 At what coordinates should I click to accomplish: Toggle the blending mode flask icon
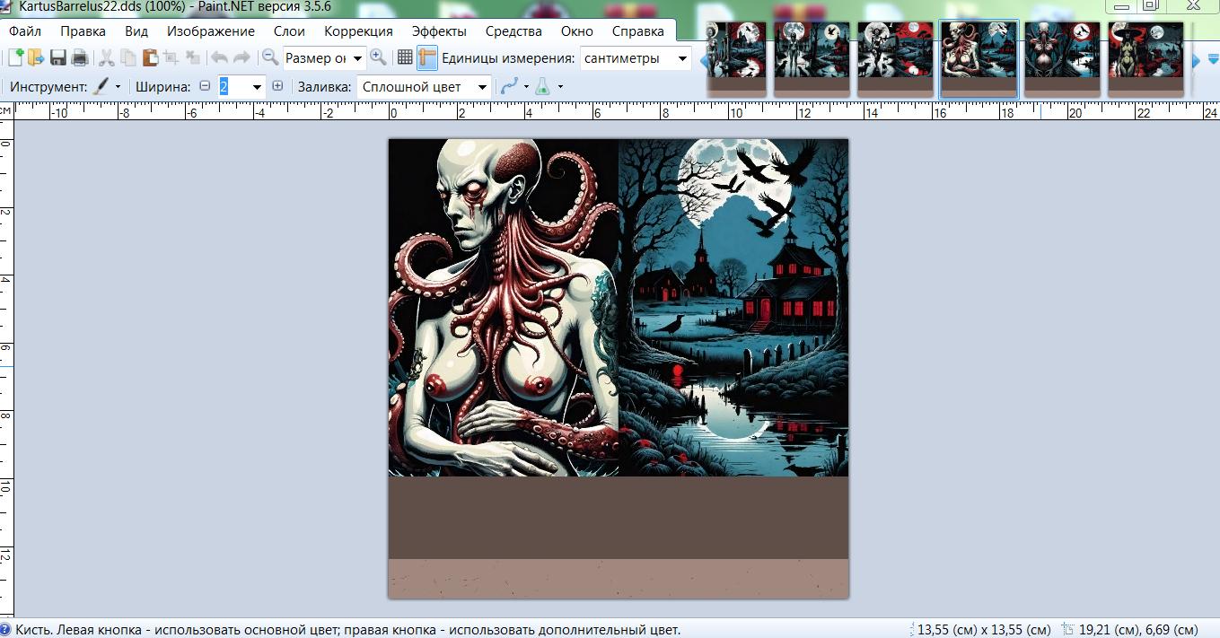point(542,87)
